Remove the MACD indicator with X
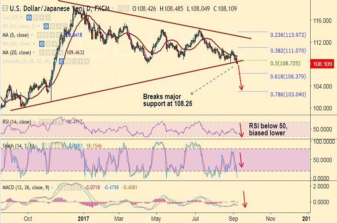This screenshot has height=223, width=337. pyautogui.click(x=79, y=188)
